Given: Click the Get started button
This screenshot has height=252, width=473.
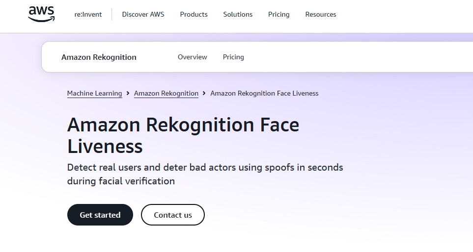Looking at the screenshot, I should point(100,215).
